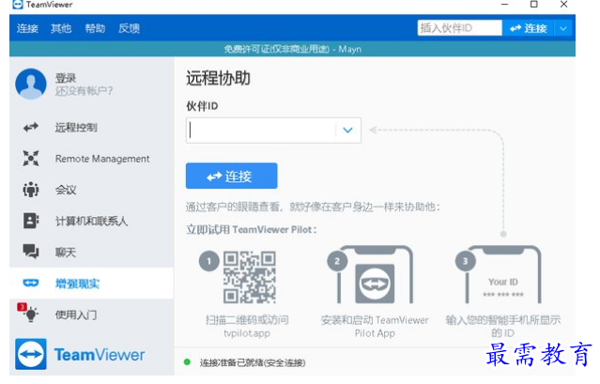This screenshot has width=600, height=384.
Task: Minimize the TeamViewer window
Action: (505, 5)
